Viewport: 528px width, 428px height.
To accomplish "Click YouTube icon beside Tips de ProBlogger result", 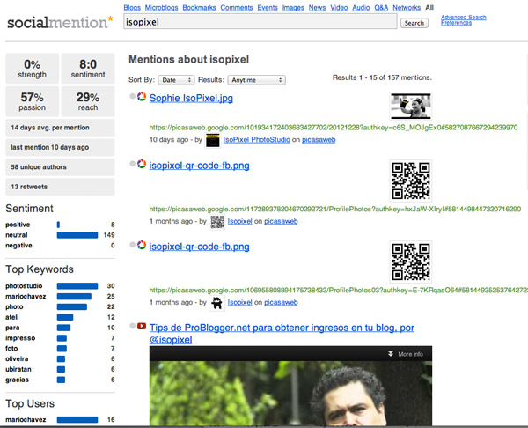I will (142, 326).
